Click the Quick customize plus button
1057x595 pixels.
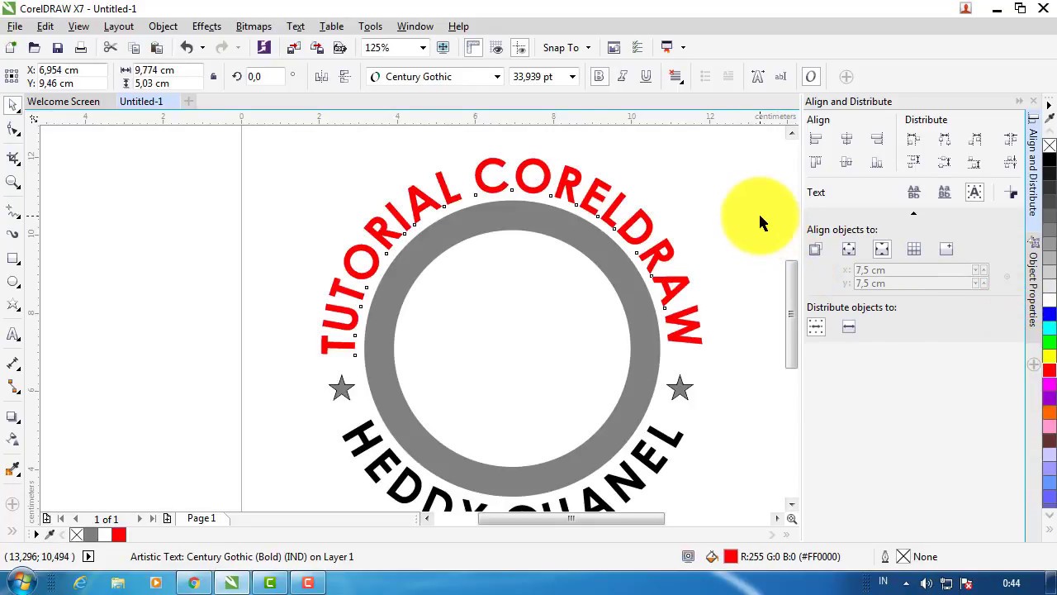[846, 77]
